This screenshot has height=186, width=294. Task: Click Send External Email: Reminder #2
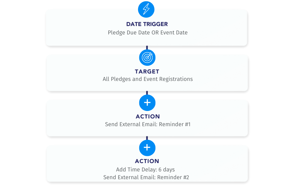tap(146, 177)
